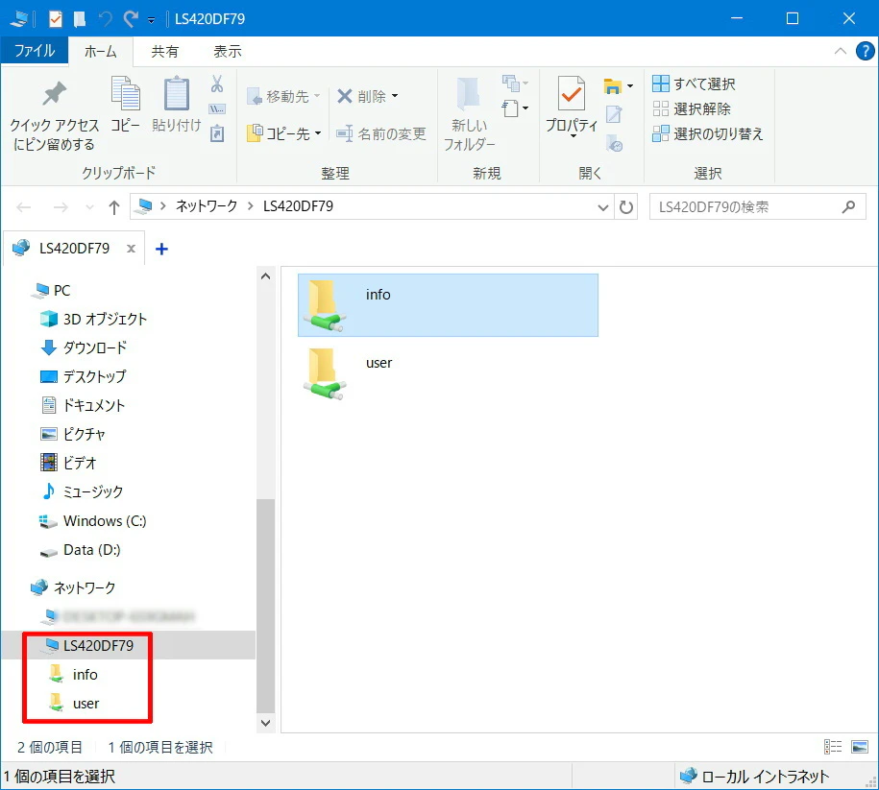Click ネットワーク in the address bar
This screenshot has height=790, width=879.
coord(207,206)
